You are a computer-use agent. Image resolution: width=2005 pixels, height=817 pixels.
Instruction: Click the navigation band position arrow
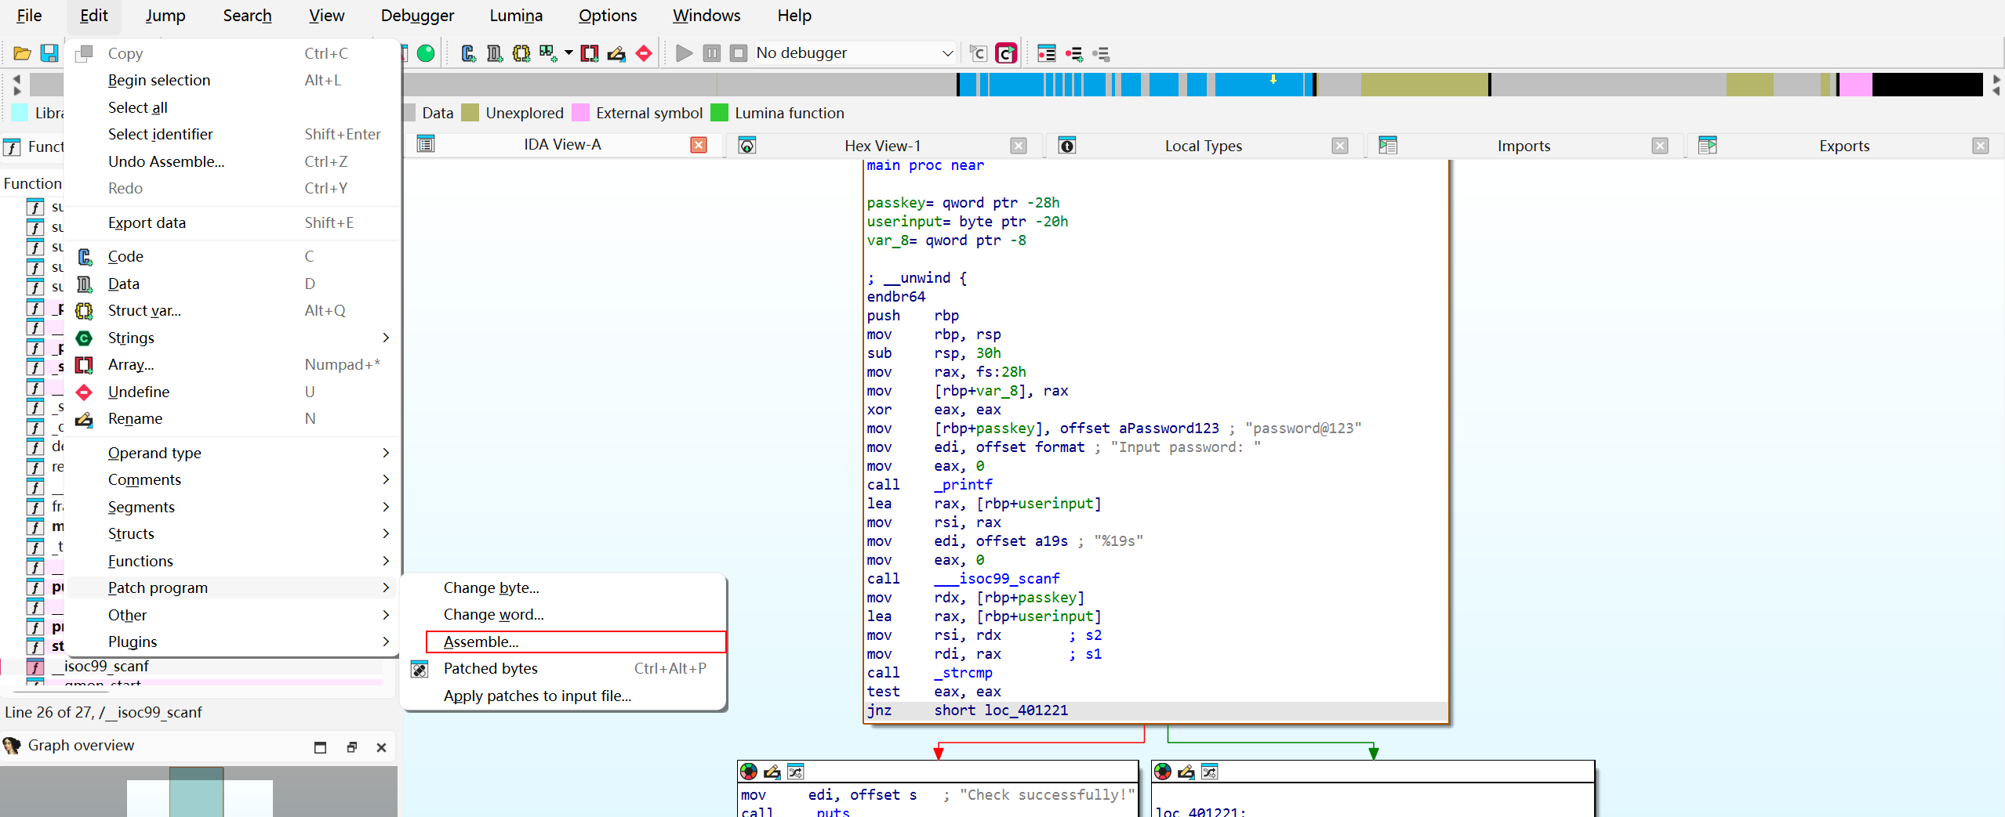coord(1273,80)
